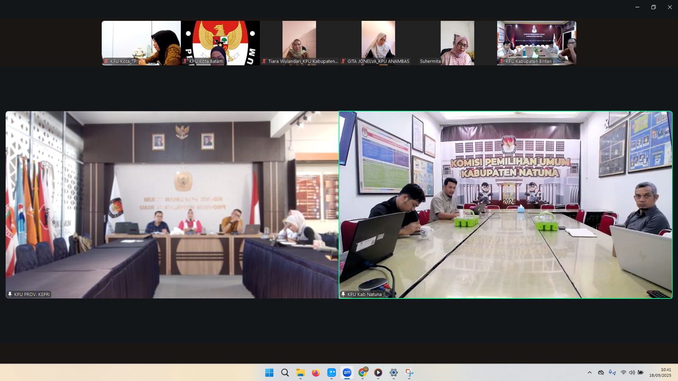Click the KPU Kab Natuna video panel
Screen dimensions: 678x381
[x=506, y=204]
